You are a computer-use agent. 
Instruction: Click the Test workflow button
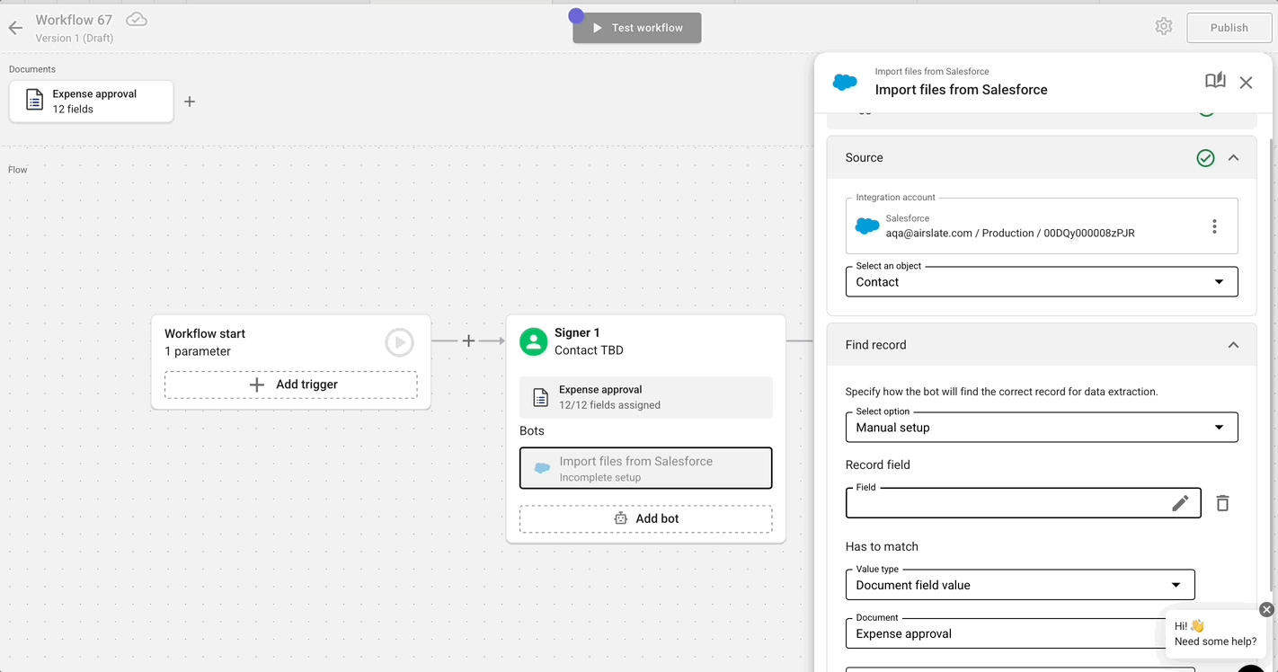point(636,27)
